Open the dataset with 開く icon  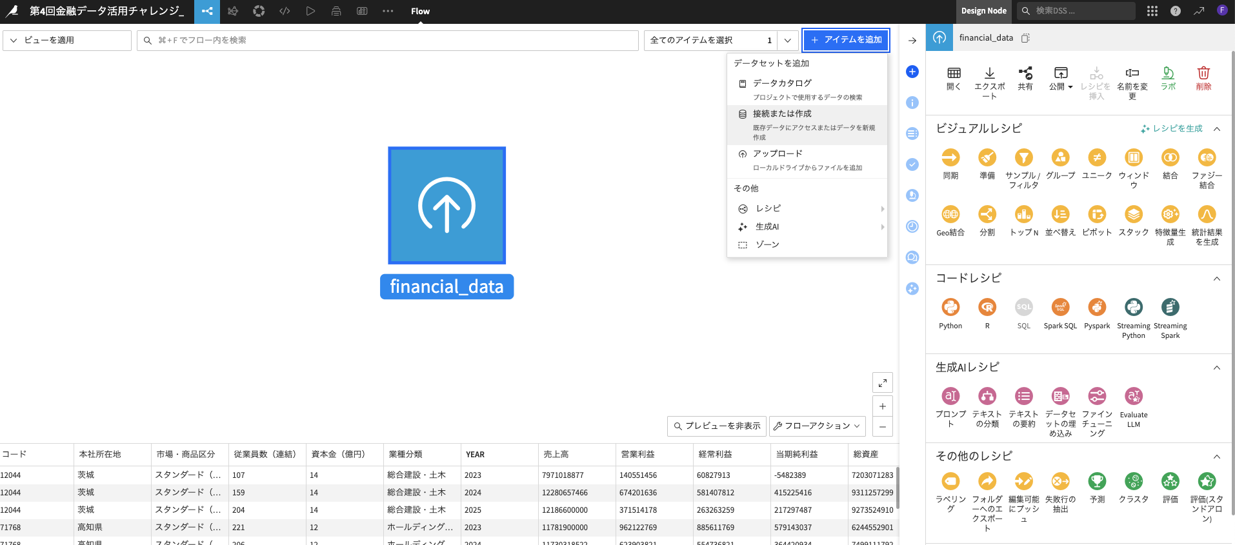click(x=954, y=73)
